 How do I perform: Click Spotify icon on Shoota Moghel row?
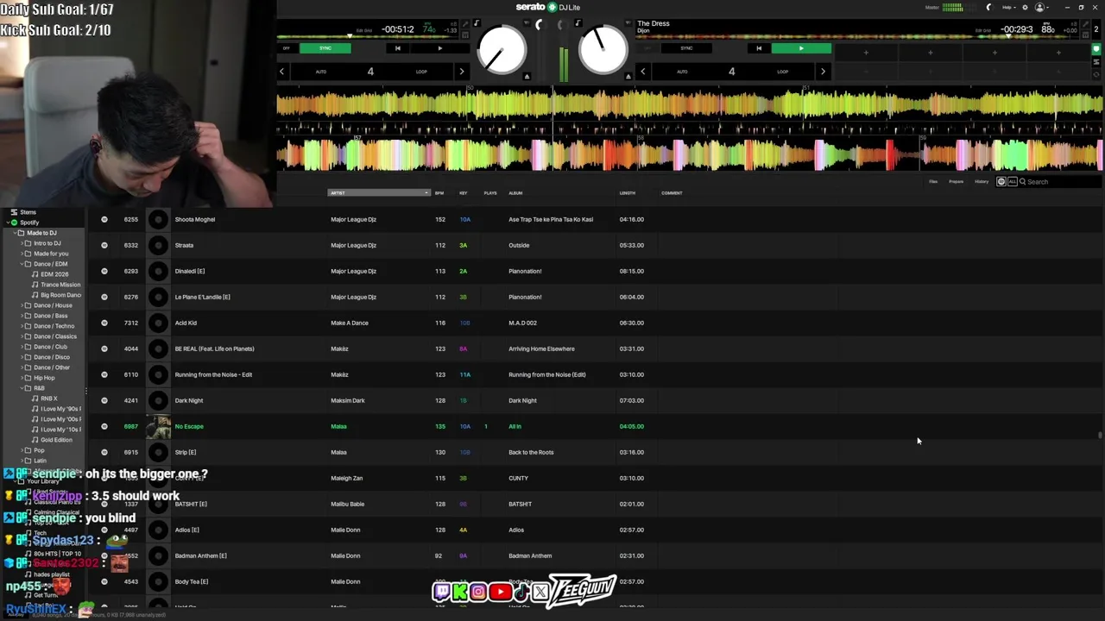tap(104, 219)
